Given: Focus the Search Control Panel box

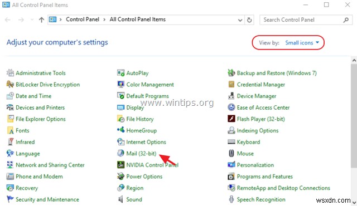Looking at the screenshot, I should click(306, 20).
